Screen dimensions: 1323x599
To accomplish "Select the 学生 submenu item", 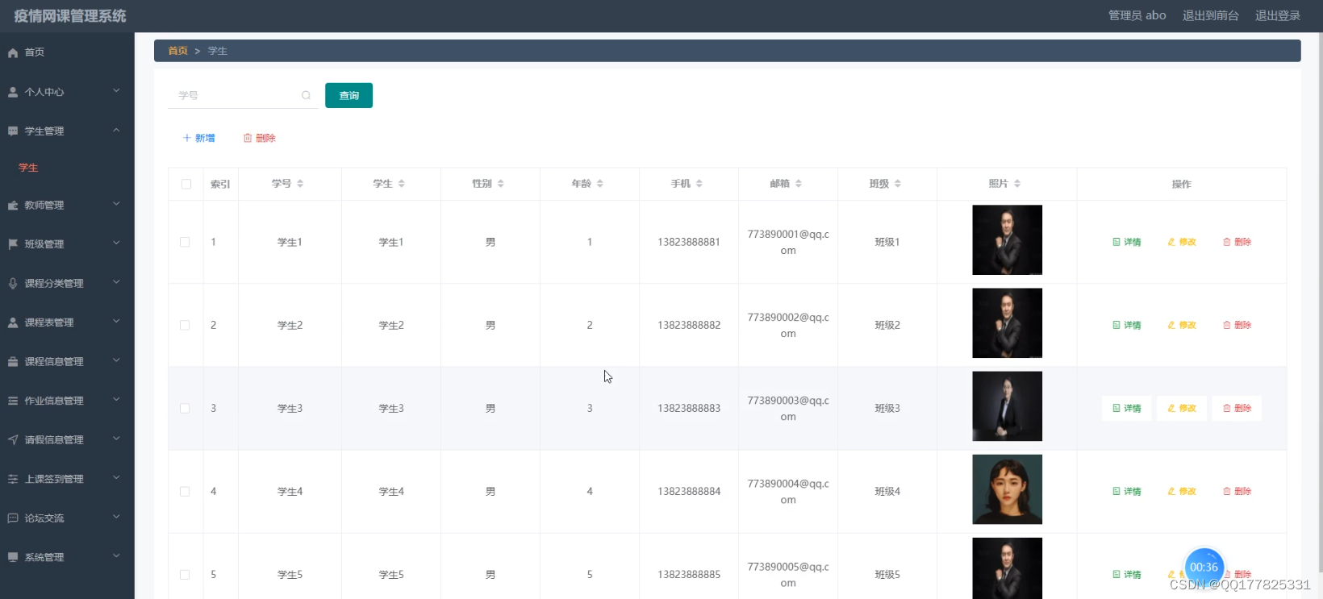I will coord(67,168).
